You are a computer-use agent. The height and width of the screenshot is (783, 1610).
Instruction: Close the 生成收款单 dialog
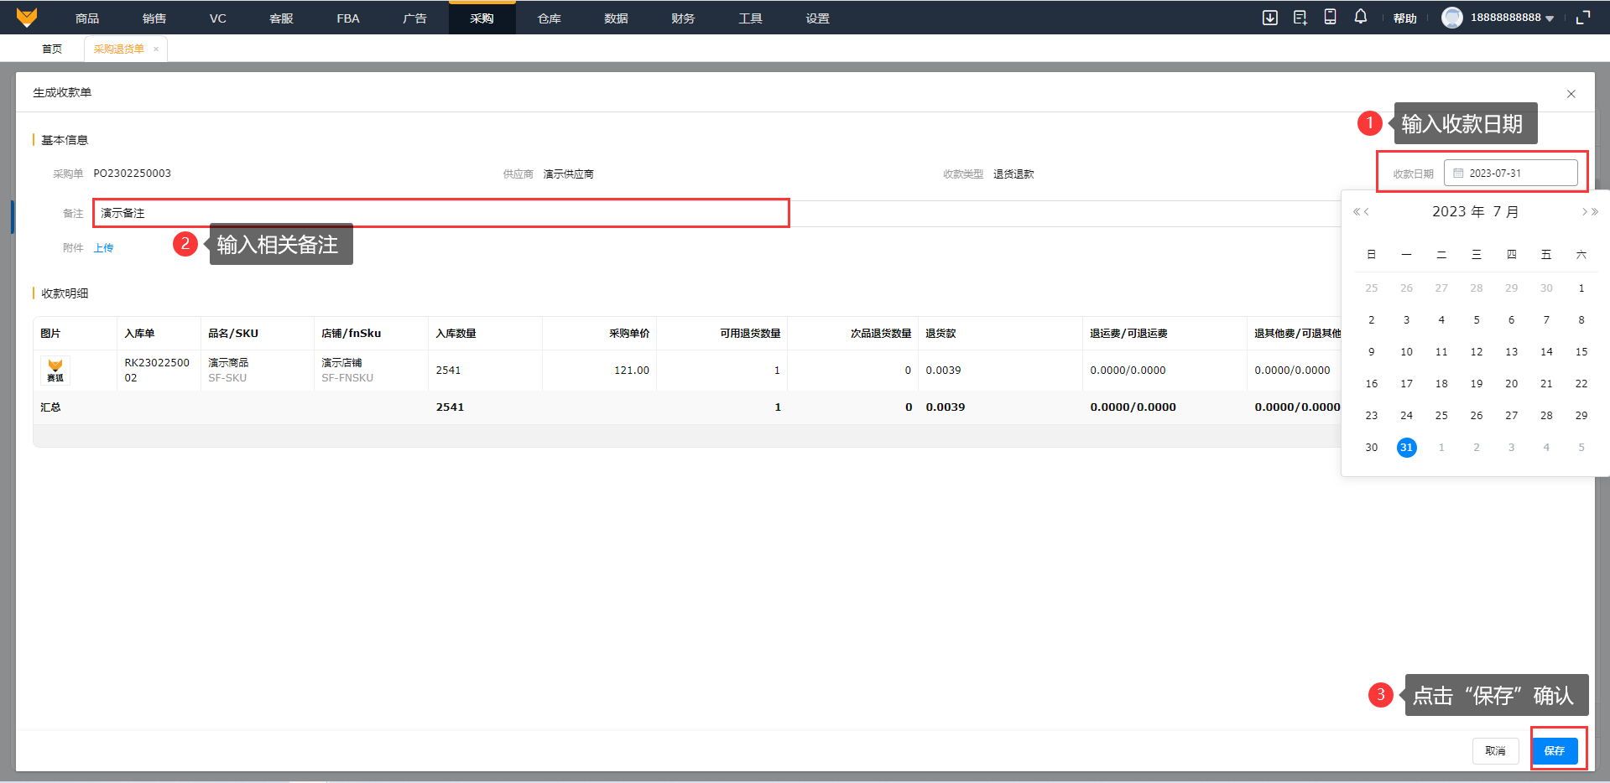(1571, 94)
